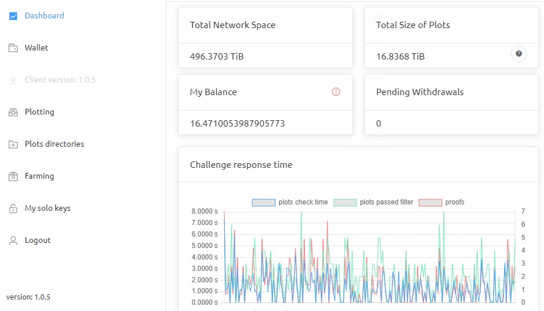544x311 pixels.
Task: Click the proofs legend label
Action: 455,202
